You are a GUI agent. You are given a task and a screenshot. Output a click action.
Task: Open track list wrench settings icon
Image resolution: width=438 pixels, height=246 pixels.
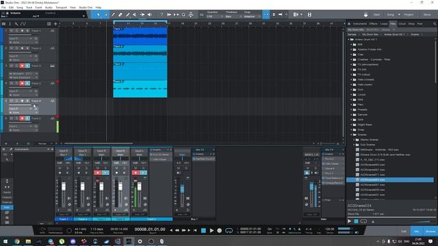click(x=16, y=24)
